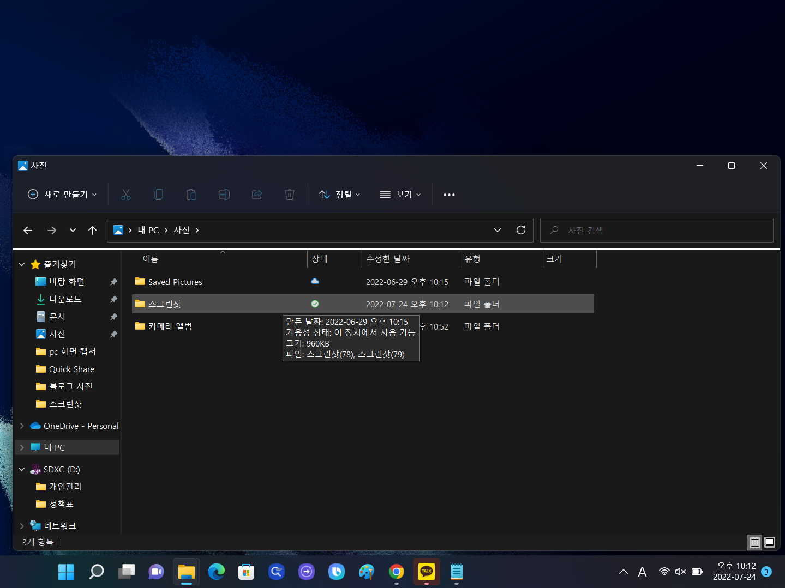Click the Back navigation button
785x588 pixels.
[x=28, y=230]
